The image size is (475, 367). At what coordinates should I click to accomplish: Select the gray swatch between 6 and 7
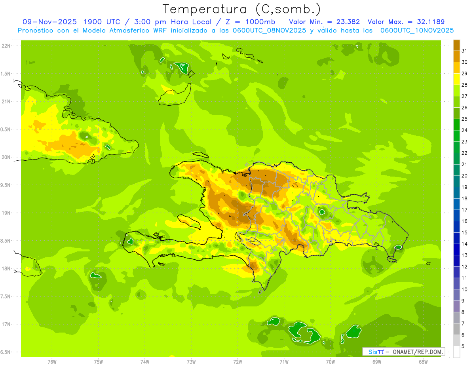point(456,329)
